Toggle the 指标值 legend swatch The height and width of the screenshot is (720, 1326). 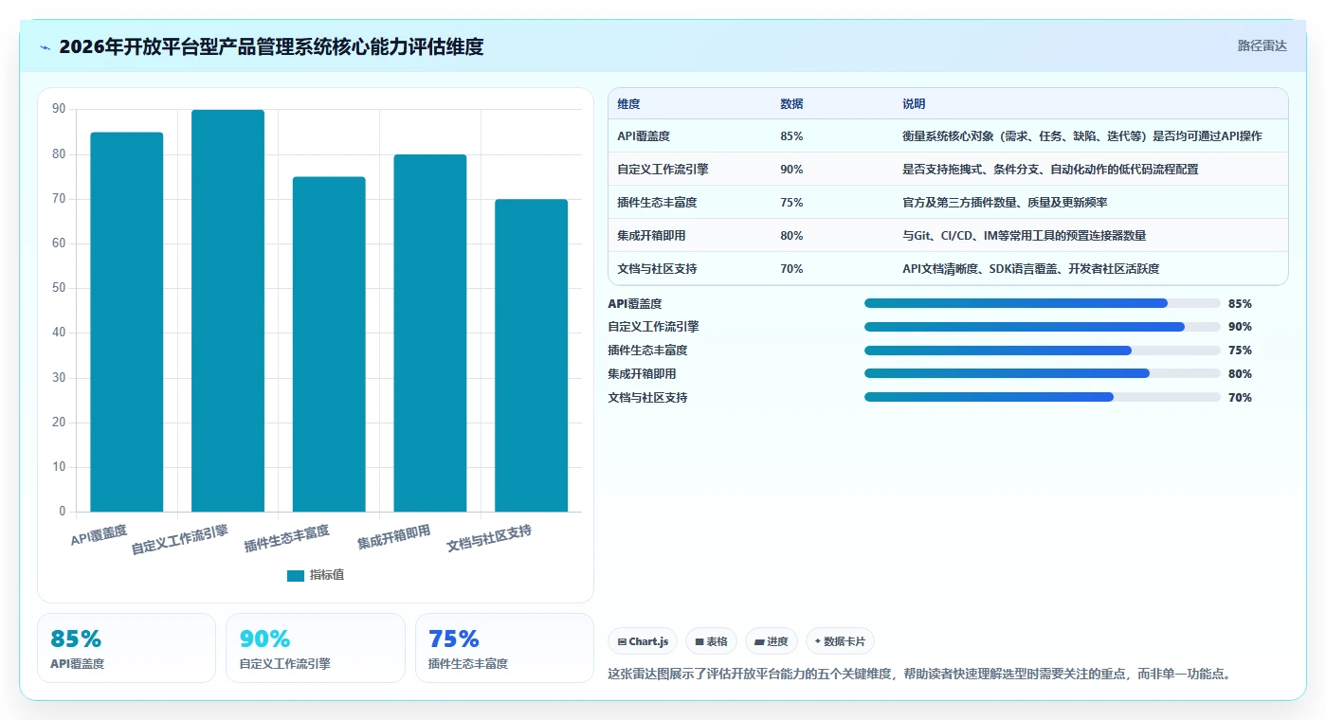[x=296, y=575]
